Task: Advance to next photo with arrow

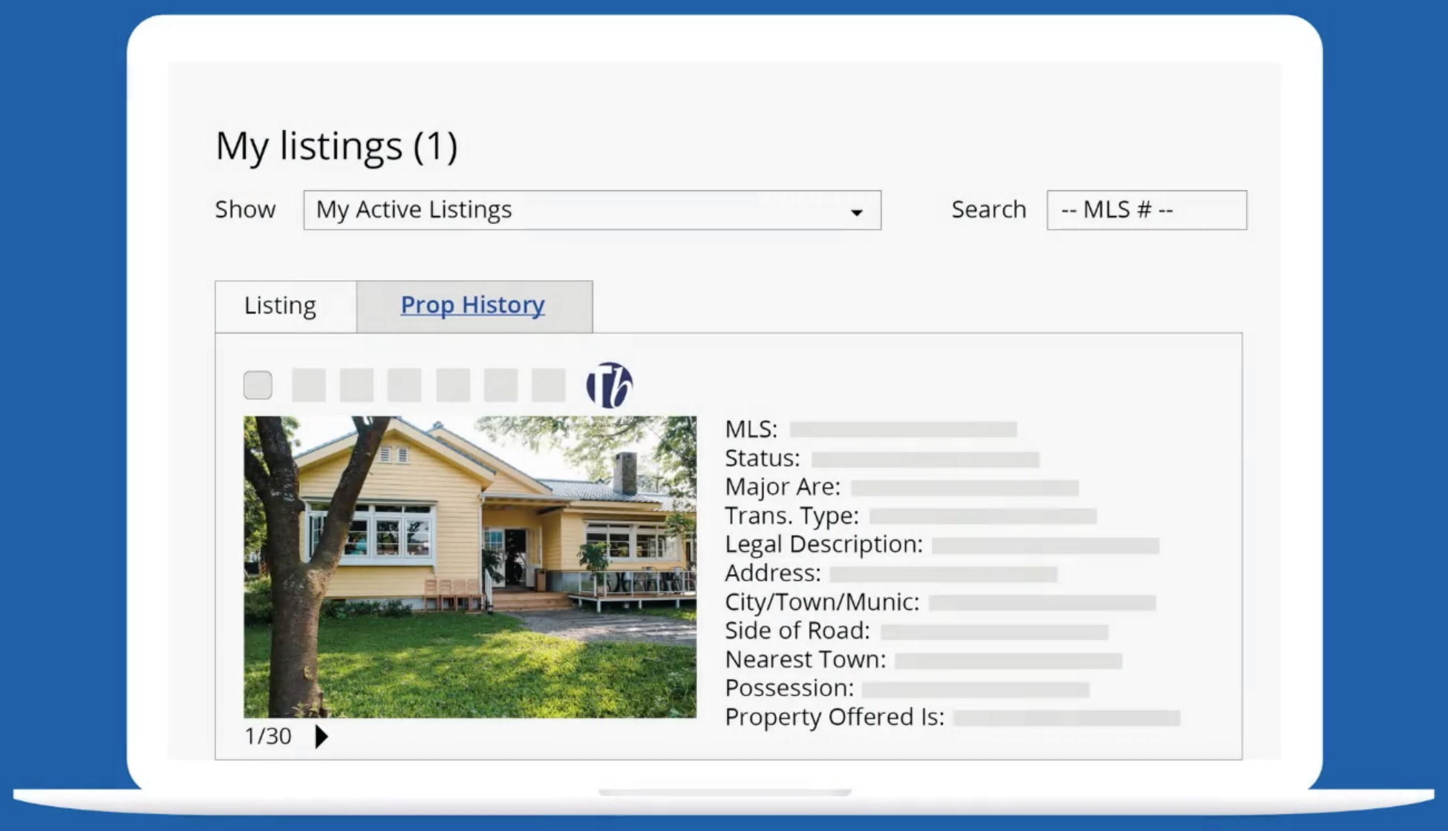Action: (x=322, y=736)
